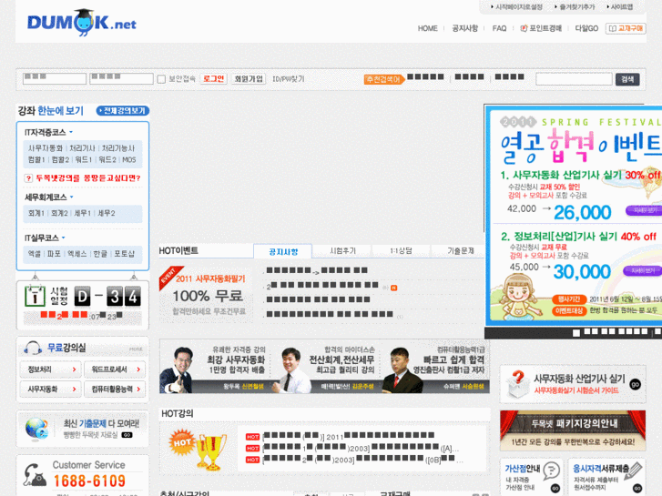This screenshot has width=662, height=496.
Task: Click the DUMOK.net logo
Action: pos(81,23)
